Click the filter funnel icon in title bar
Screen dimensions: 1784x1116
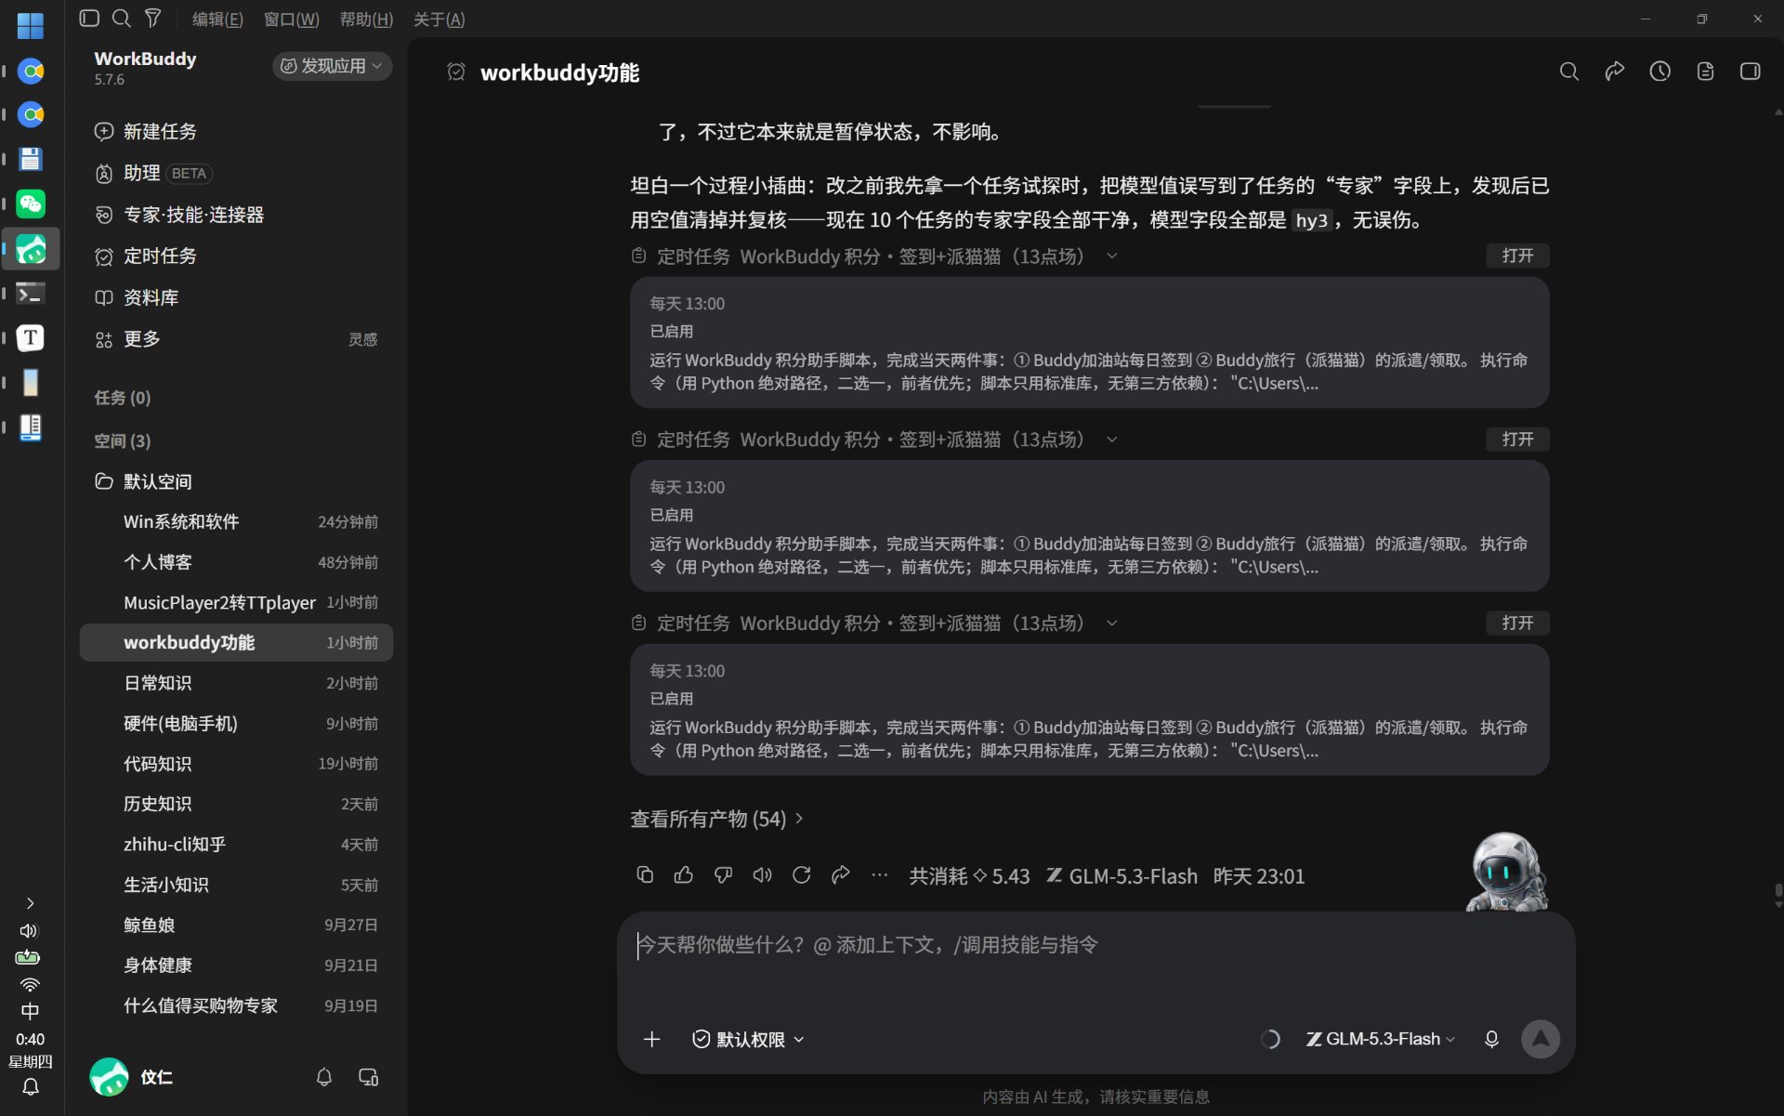tap(153, 18)
